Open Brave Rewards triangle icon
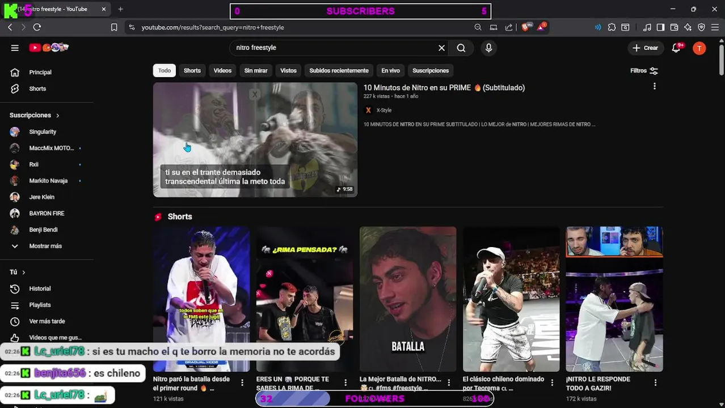This screenshot has height=408, width=725. pos(542,27)
